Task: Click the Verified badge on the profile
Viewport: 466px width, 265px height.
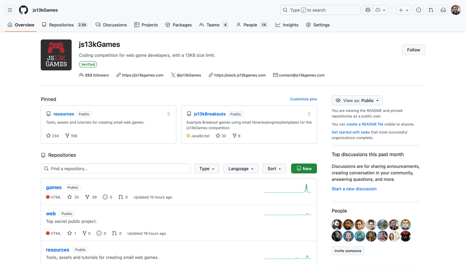Action: pos(88,64)
